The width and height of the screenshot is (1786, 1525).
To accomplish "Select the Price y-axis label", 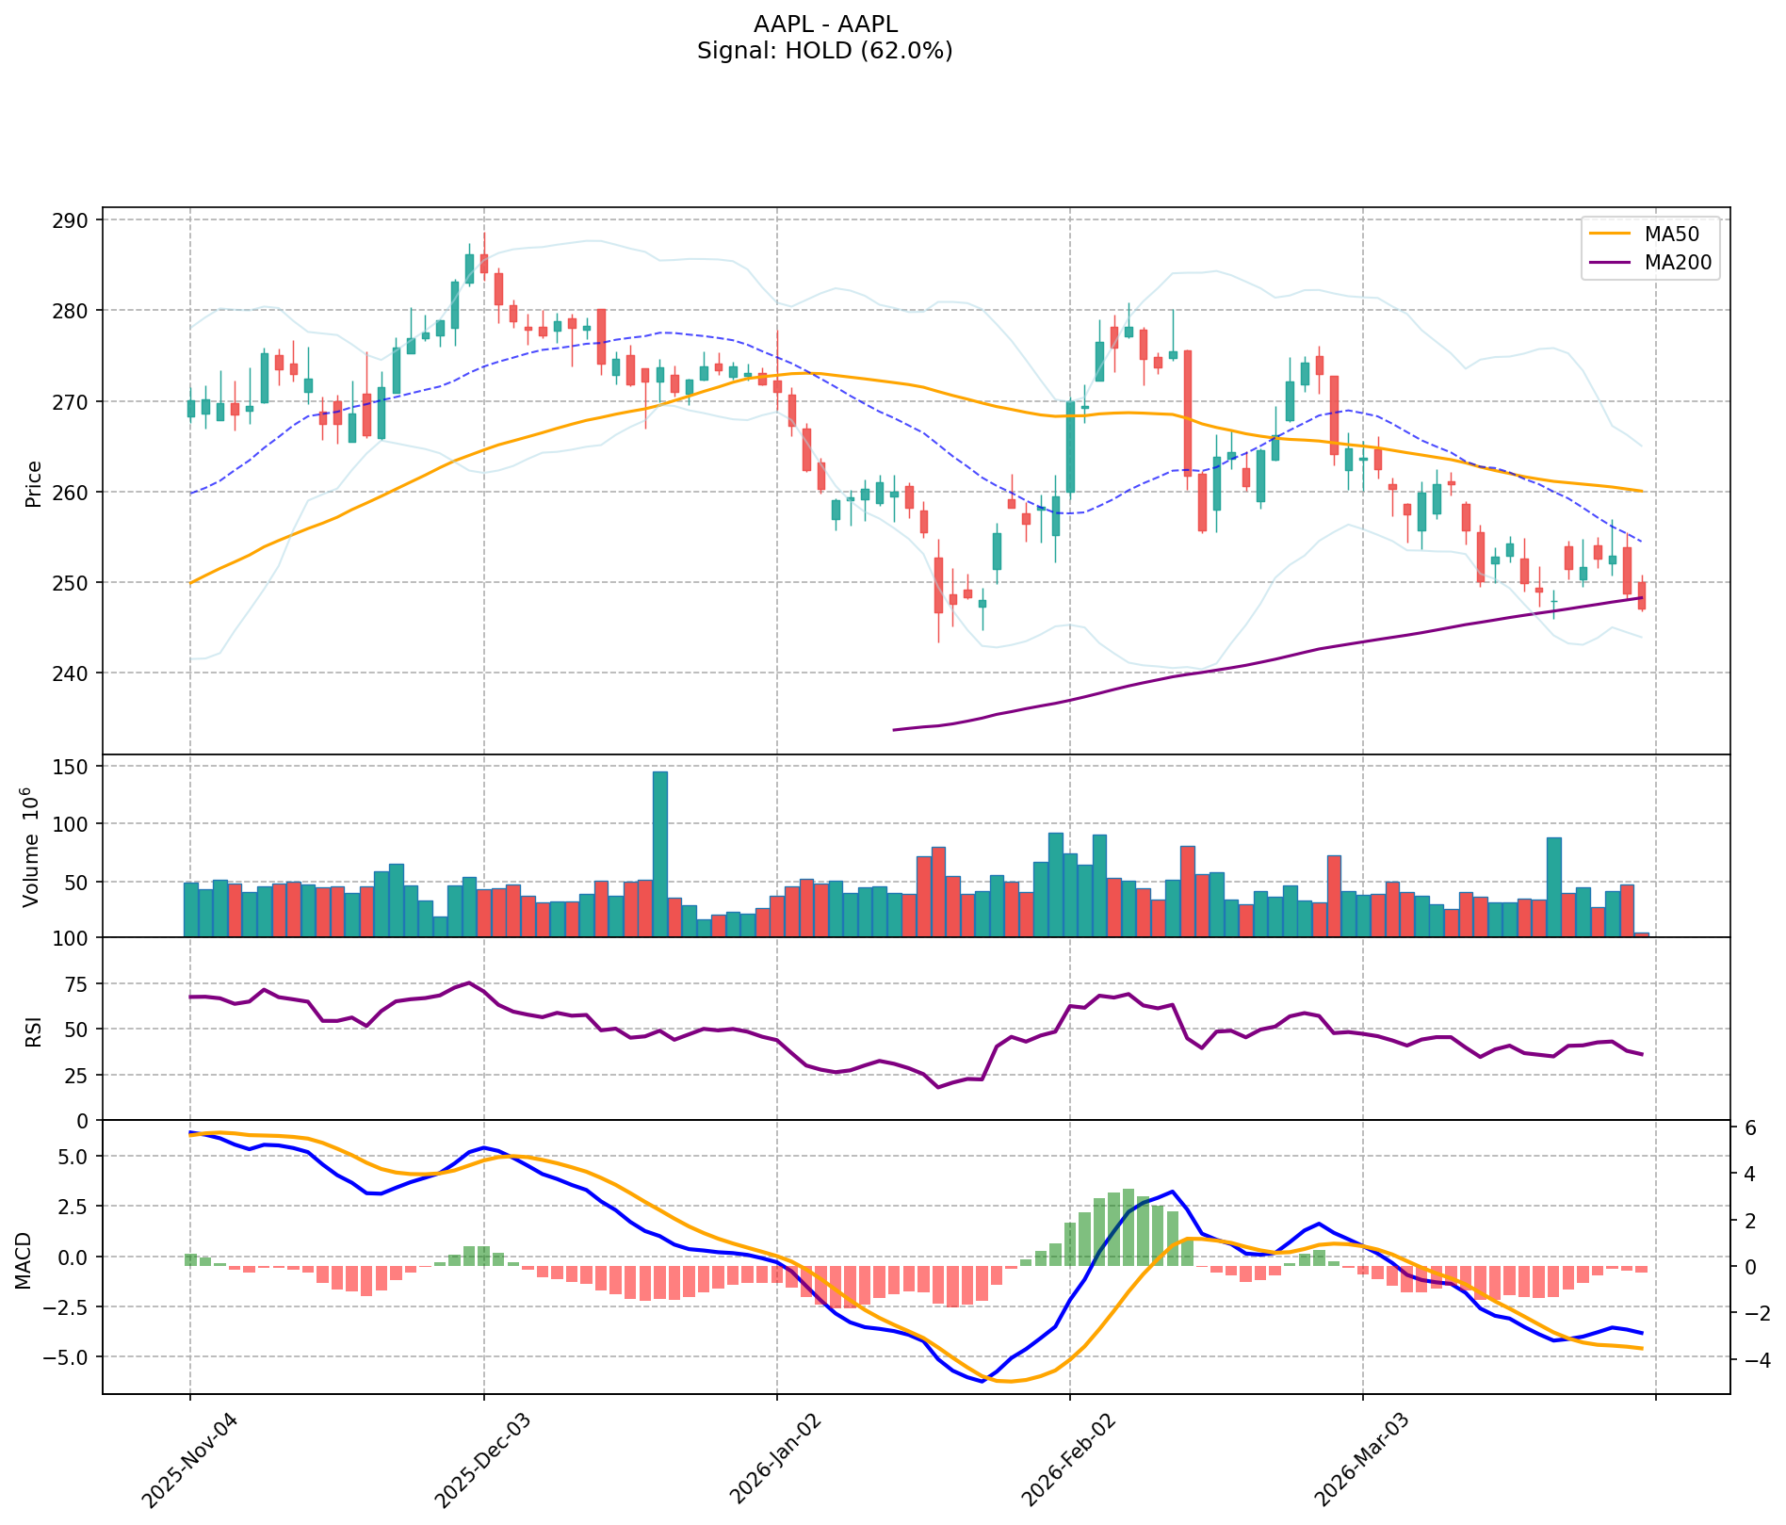I will click(34, 483).
